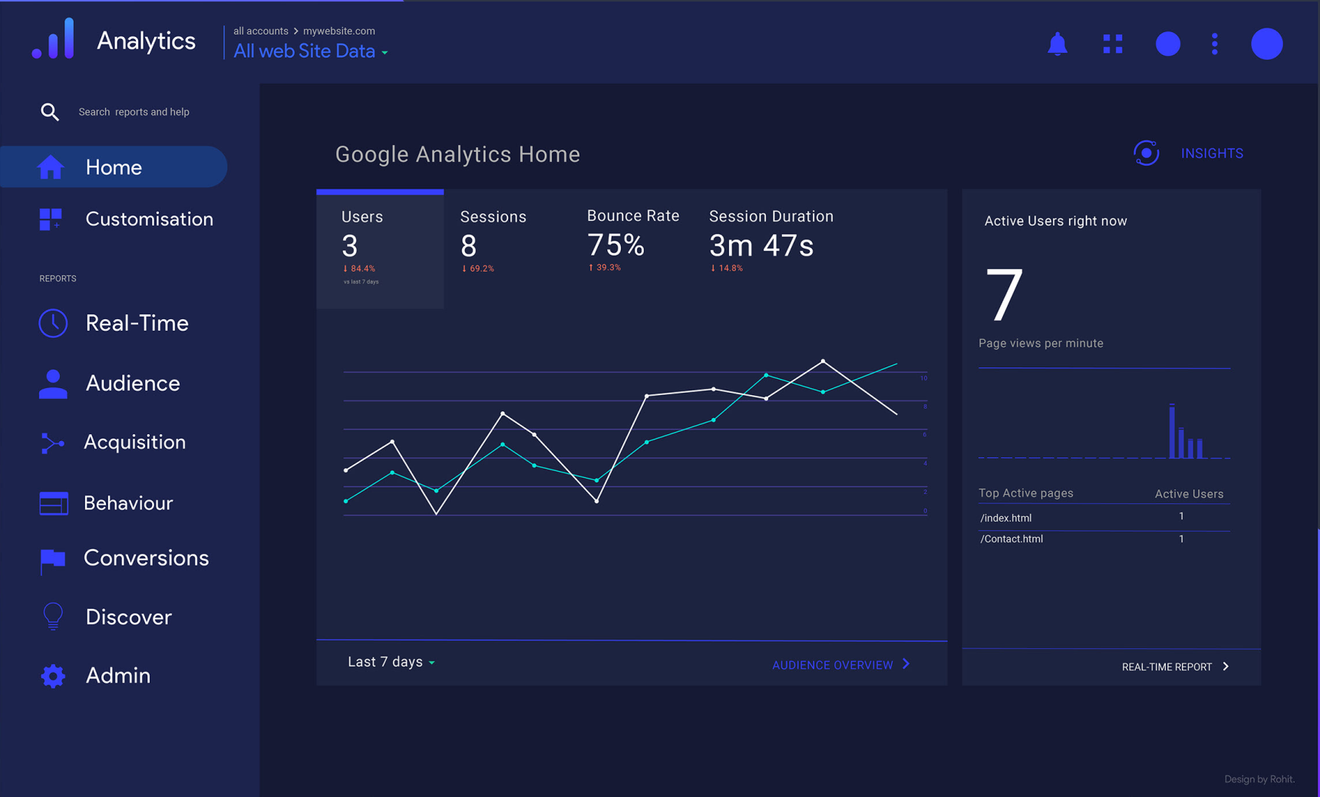
Task: Open the AUDIENCE OVERVIEW link
Action: 832,665
